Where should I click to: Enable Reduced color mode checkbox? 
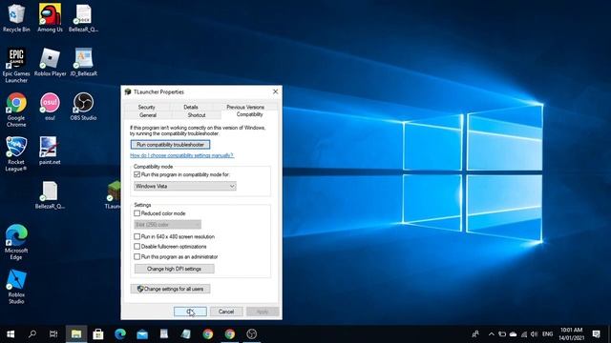point(137,213)
